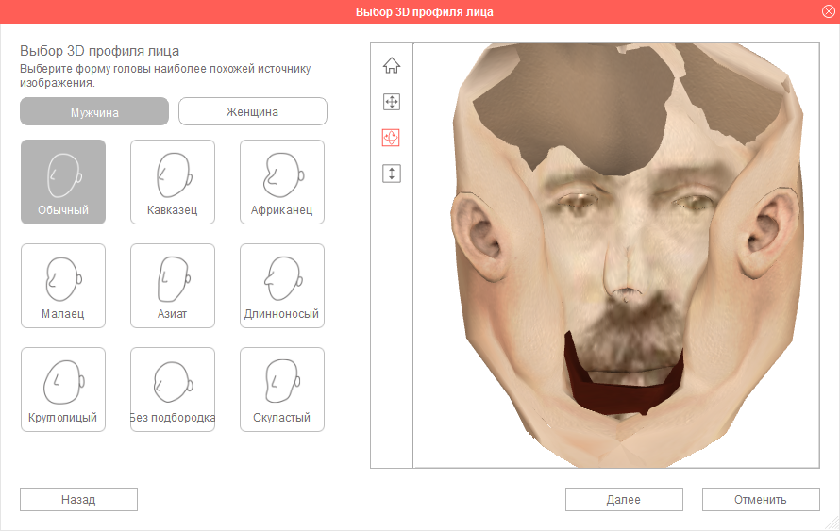Select the Pan move view tool
Screen dimensions: 840x531
pos(392,102)
